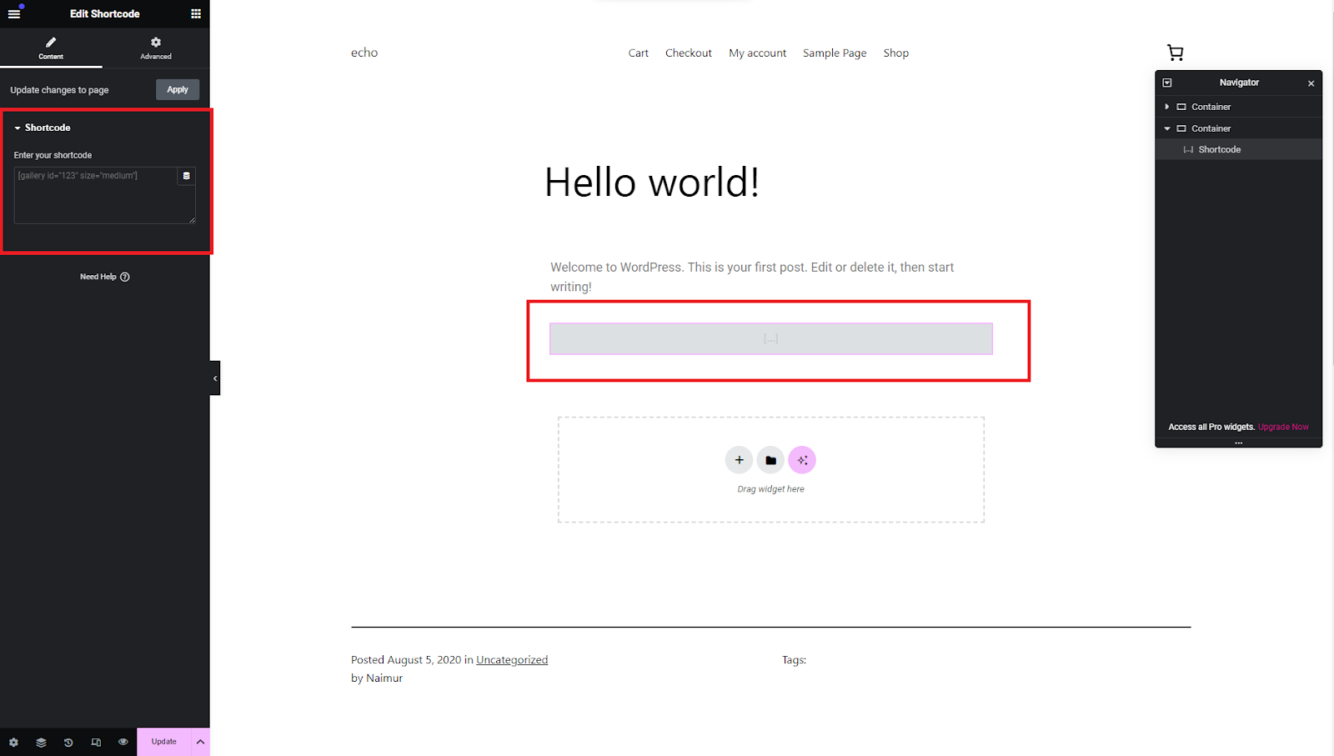Preview changes with the eye icon
Image resolution: width=1334 pixels, height=756 pixels.
coord(123,742)
